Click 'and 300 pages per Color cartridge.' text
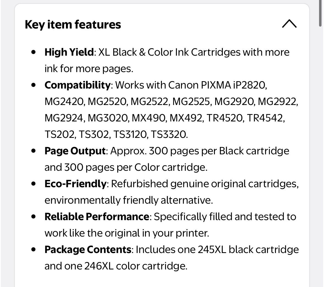The width and height of the screenshot is (324, 287). (126, 167)
